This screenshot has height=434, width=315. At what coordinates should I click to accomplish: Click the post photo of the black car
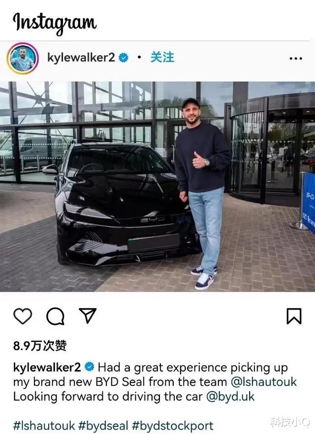click(157, 186)
